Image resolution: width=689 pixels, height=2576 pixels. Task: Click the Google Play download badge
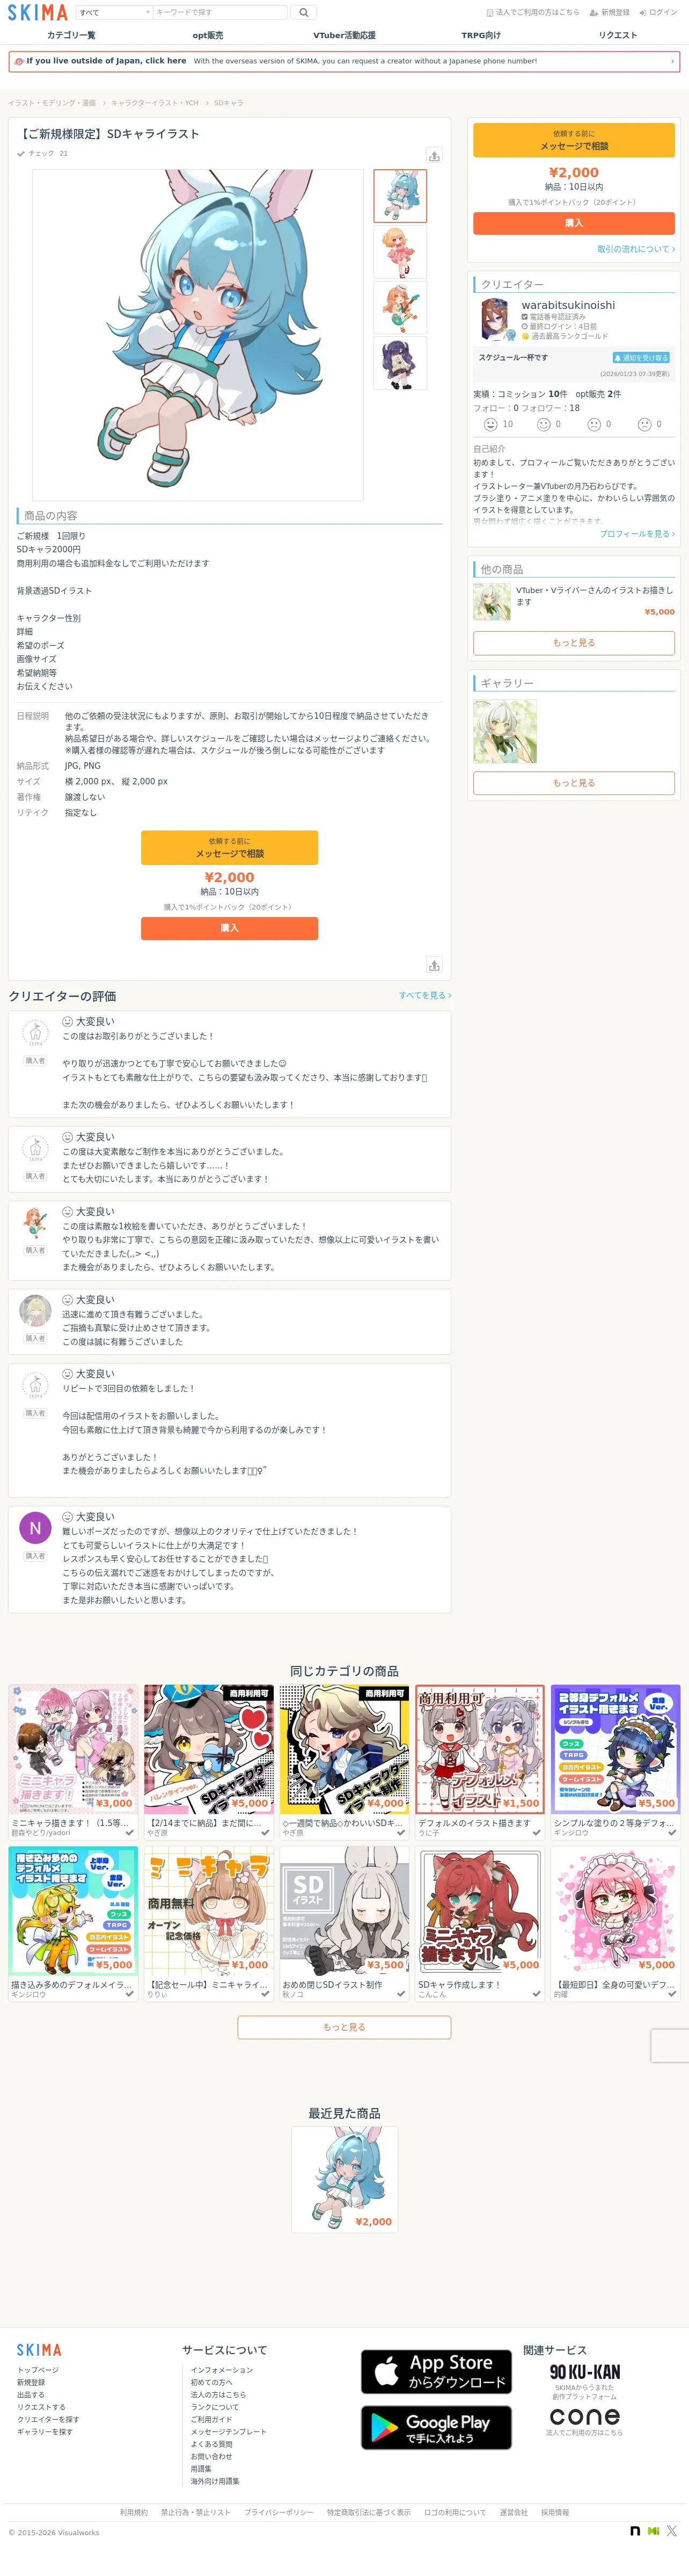(x=436, y=2427)
